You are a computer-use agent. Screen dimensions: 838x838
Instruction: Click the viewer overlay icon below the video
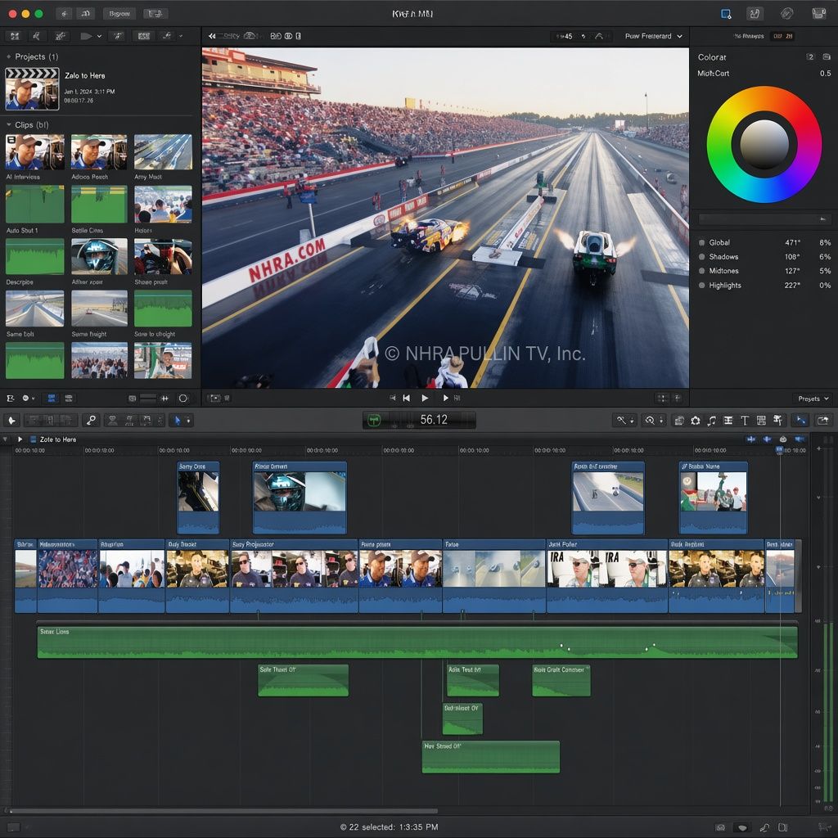click(215, 399)
